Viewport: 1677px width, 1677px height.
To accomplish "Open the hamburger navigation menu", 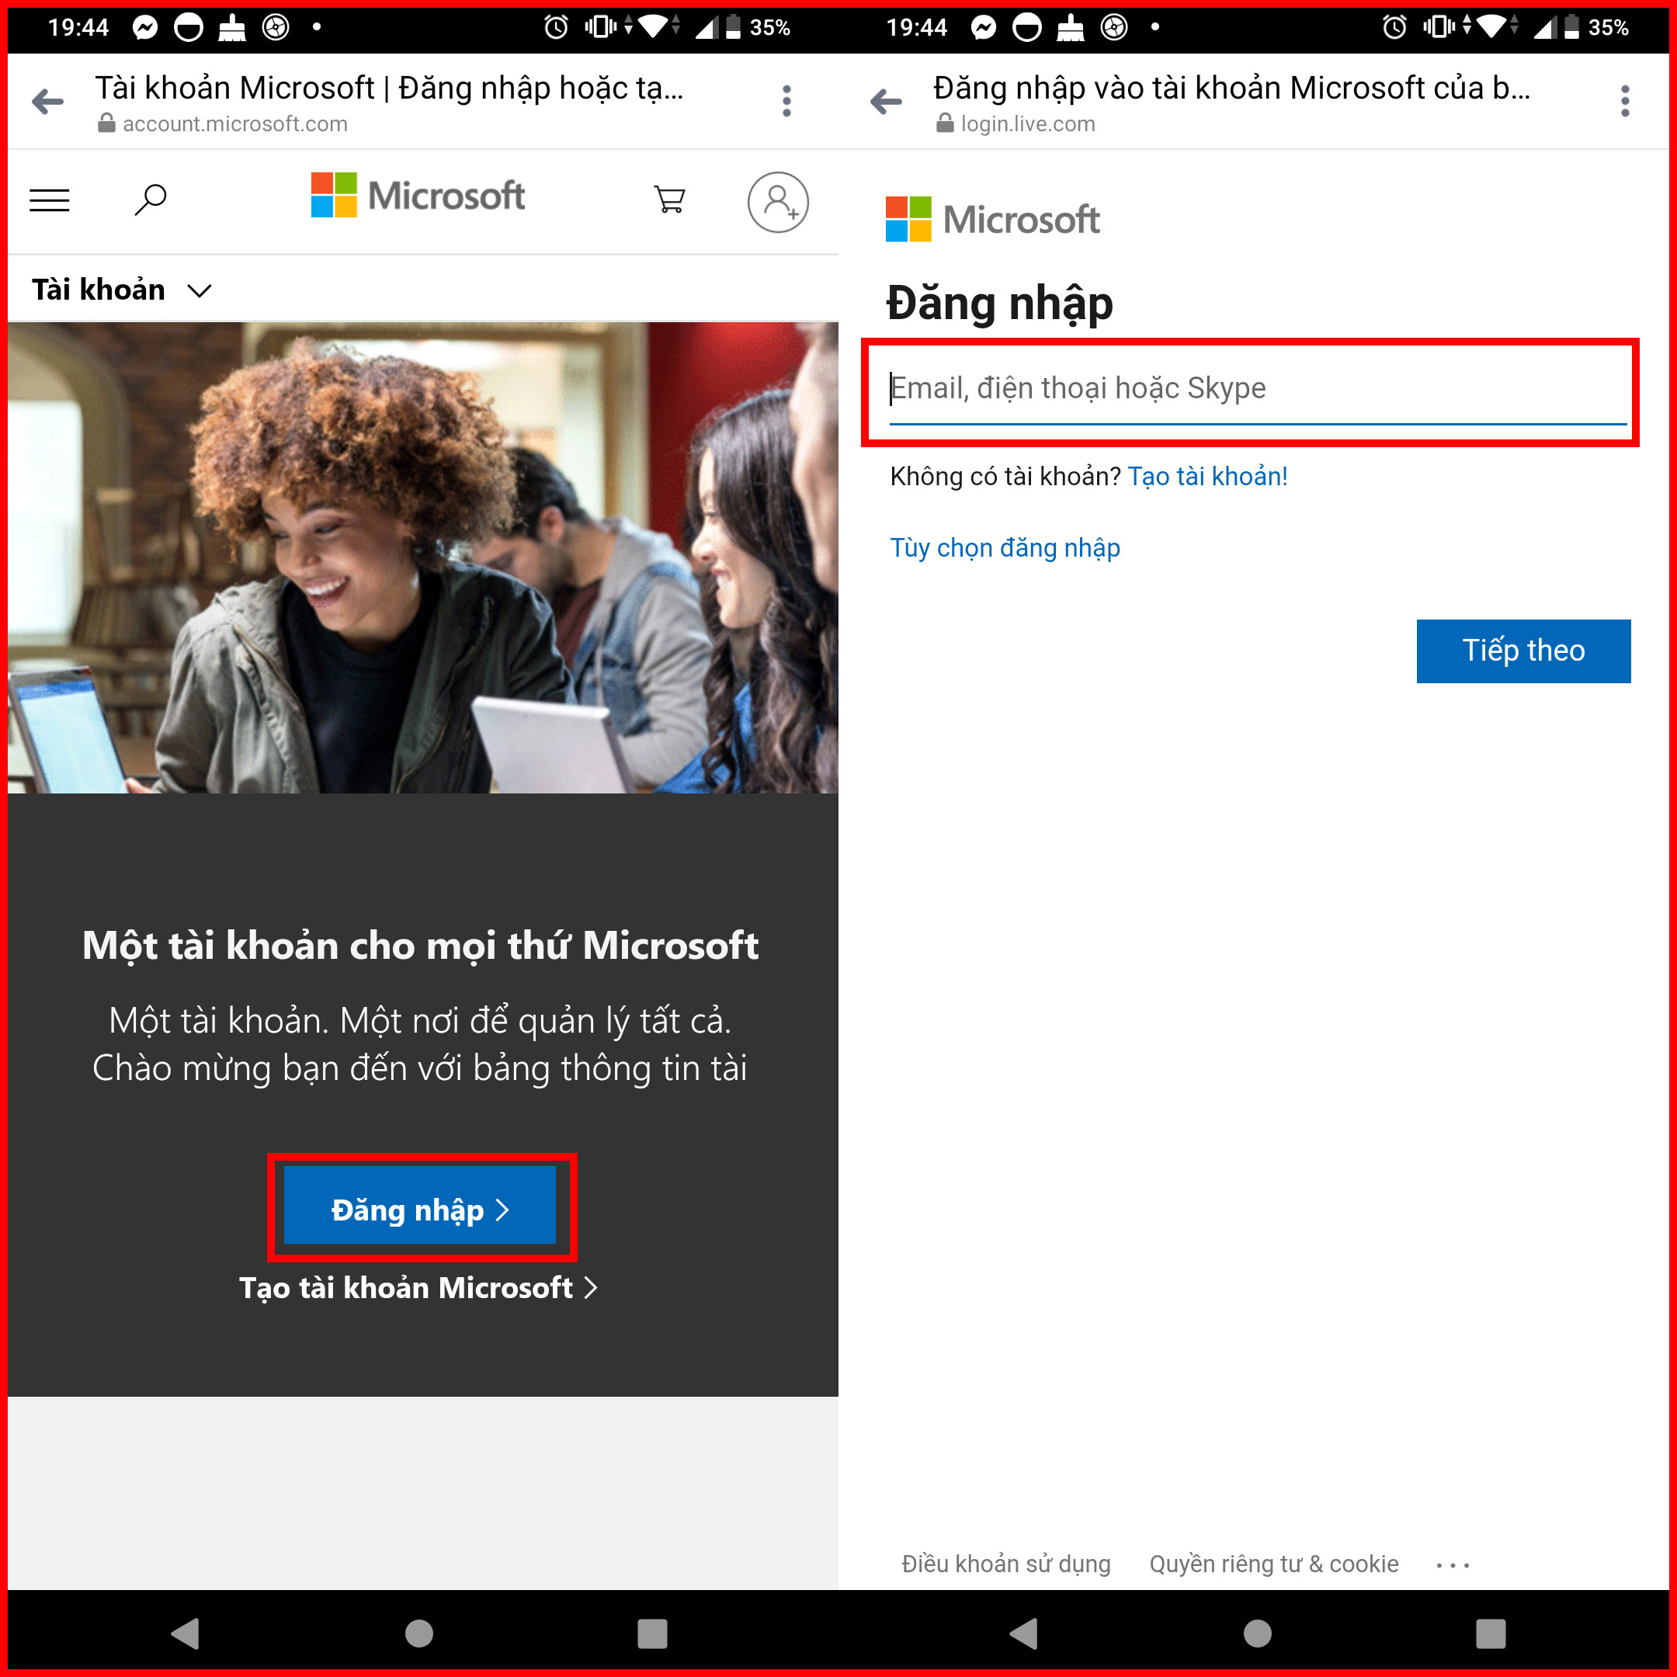I will (x=50, y=200).
